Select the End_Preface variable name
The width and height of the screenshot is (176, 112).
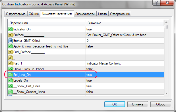coord(29,52)
